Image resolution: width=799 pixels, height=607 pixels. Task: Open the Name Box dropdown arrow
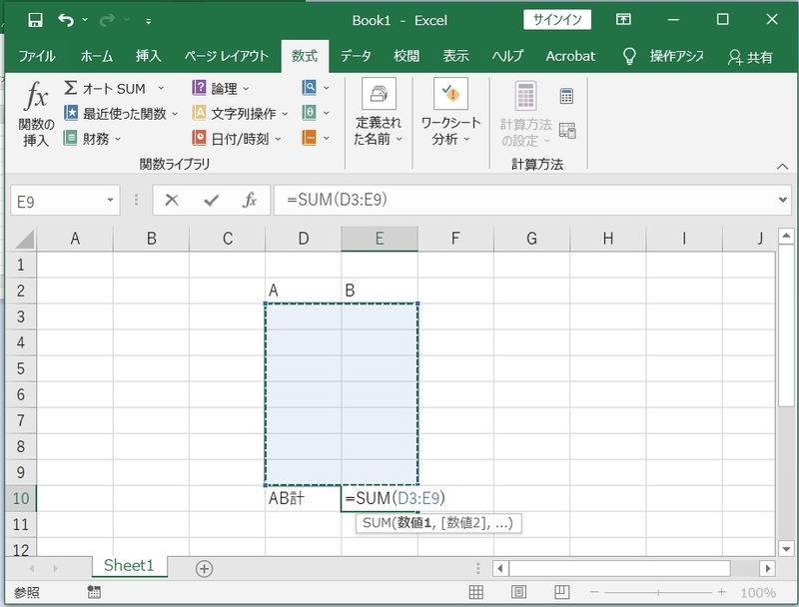click(108, 201)
